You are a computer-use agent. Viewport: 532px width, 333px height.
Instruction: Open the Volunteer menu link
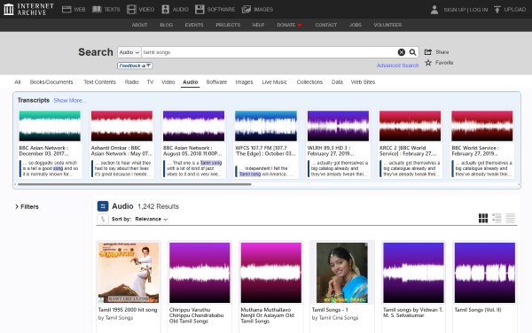387,25
